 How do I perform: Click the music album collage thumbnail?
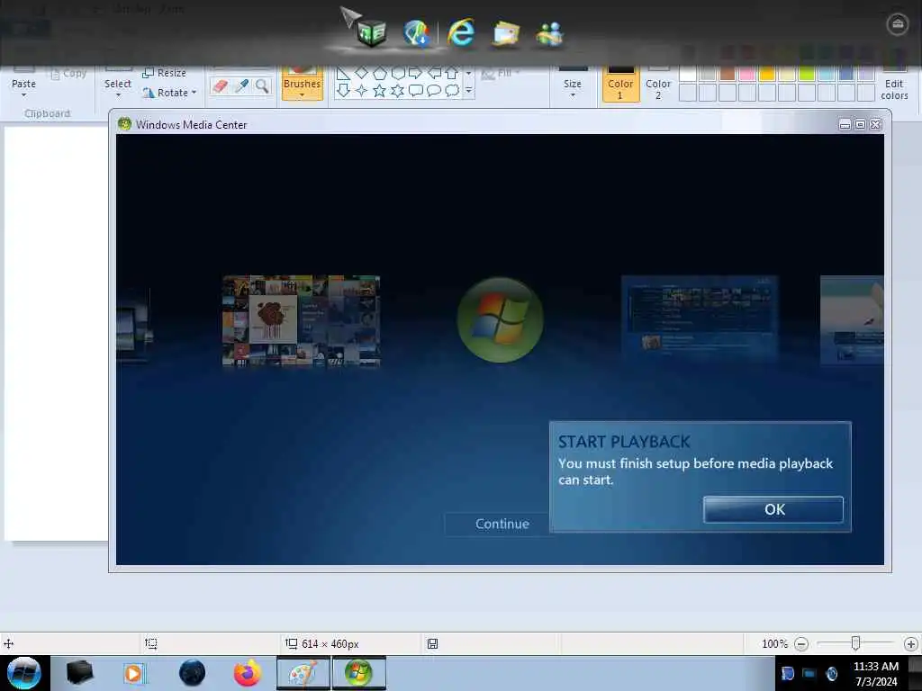(301, 321)
